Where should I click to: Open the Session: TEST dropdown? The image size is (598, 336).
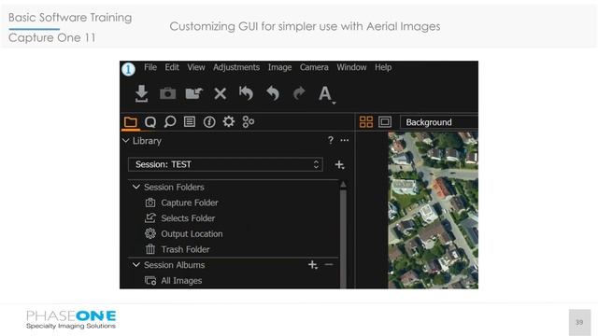pyautogui.click(x=225, y=164)
